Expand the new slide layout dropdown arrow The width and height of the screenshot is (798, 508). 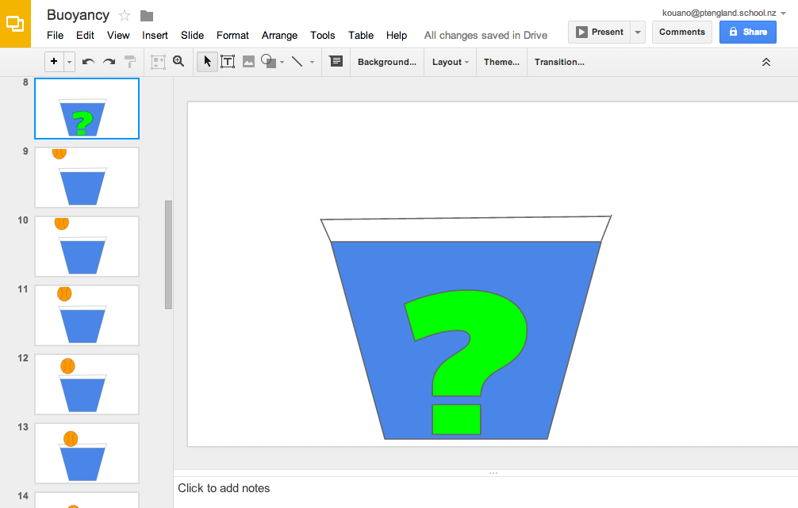pos(69,62)
